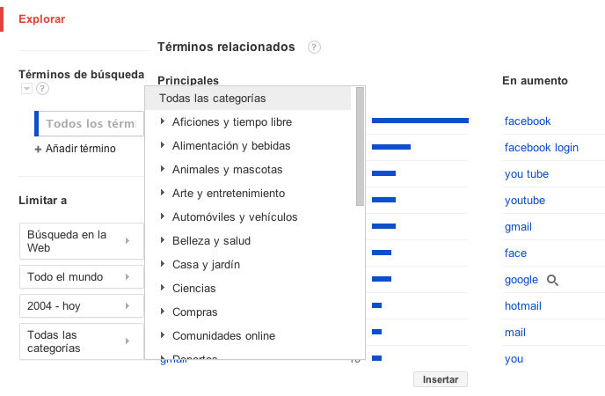
Task: Choose the Compras category
Action: point(195,312)
